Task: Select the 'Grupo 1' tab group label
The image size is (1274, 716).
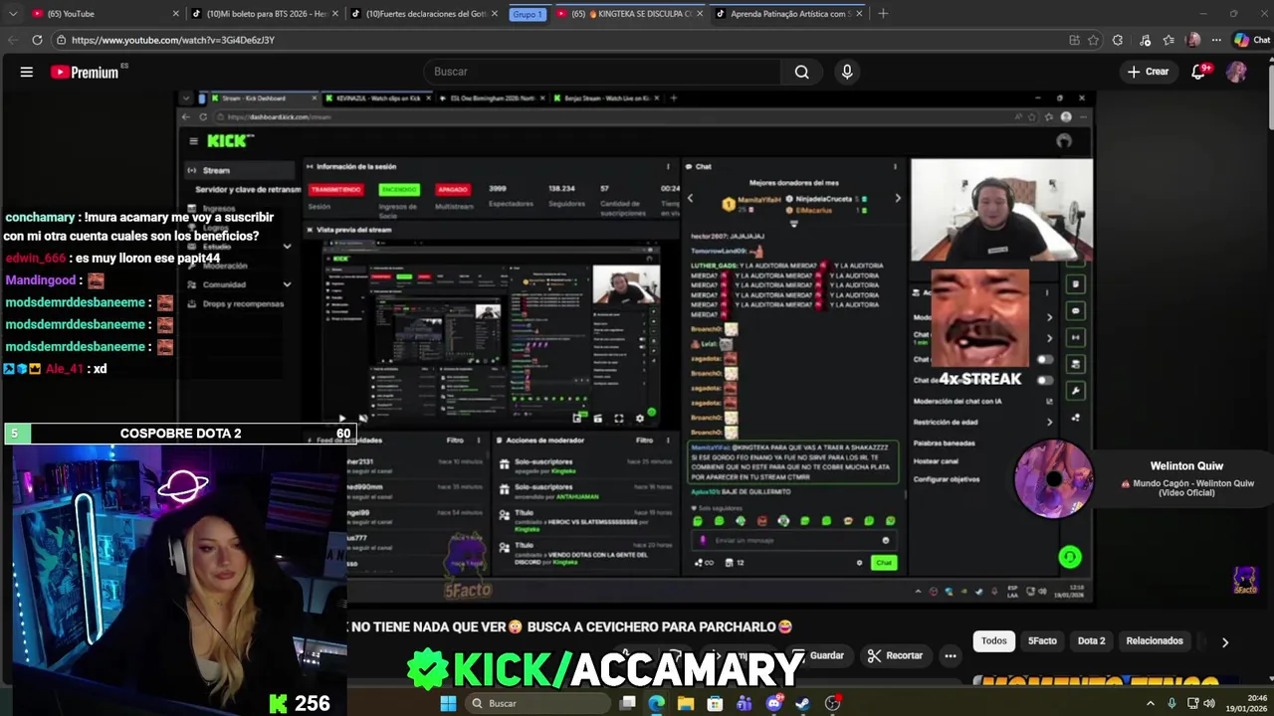Action: 527,14
